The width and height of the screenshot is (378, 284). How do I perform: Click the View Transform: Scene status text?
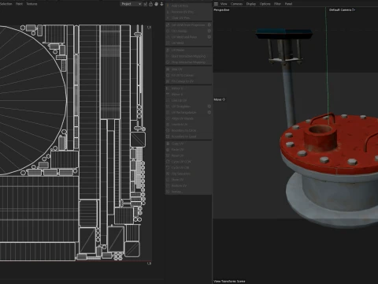pyautogui.click(x=229, y=281)
